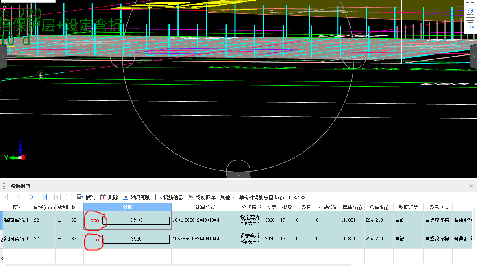Open 钢筋信息 panel

pos(169,197)
